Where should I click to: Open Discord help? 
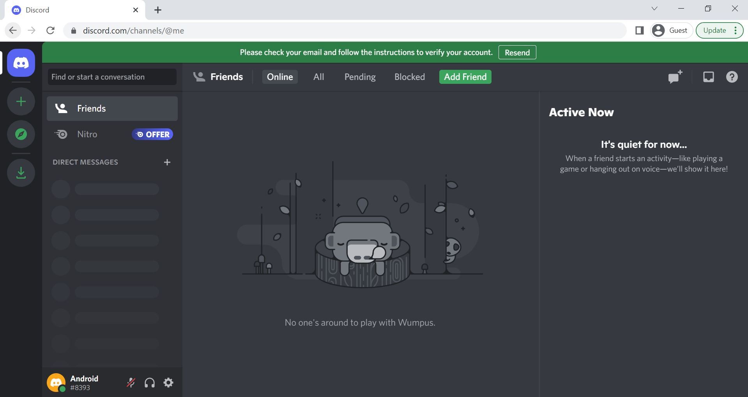[x=732, y=77]
